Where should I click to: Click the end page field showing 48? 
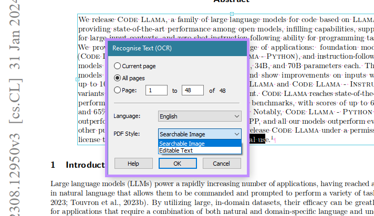[193, 90]
